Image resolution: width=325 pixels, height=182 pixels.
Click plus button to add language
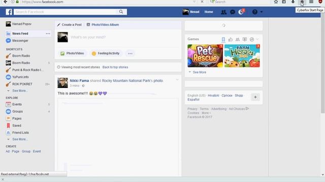tap(255, 97)
